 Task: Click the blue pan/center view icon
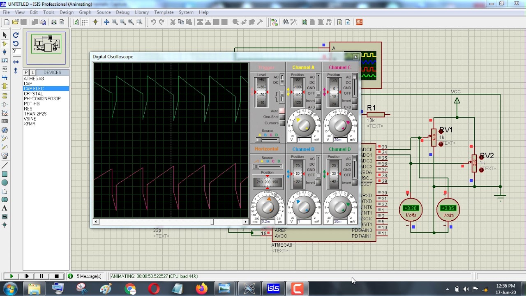[x=106, y=22]
